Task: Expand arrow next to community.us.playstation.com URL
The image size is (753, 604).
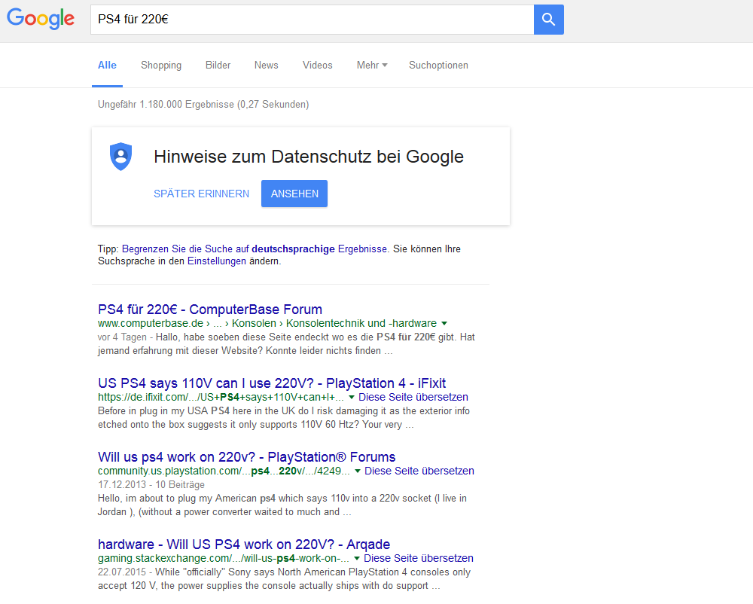Action: click(x=357, y=471)
